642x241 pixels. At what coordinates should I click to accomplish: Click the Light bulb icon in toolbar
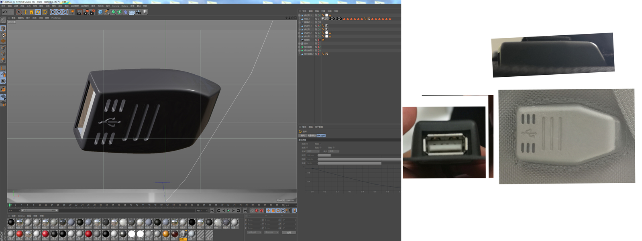(x=145, y=12)
